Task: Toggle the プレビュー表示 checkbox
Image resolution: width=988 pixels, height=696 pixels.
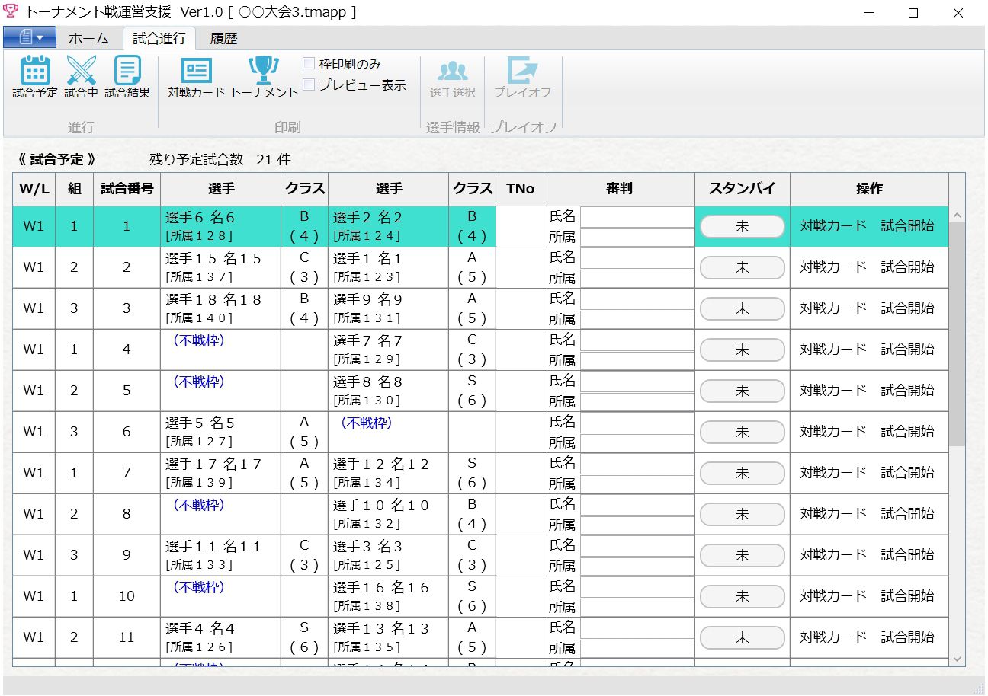Action: pos(309,85)
